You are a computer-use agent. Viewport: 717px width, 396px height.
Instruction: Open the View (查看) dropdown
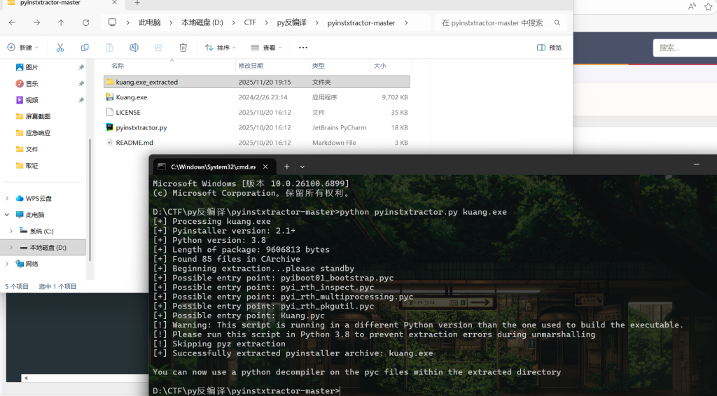pos(266,48)
